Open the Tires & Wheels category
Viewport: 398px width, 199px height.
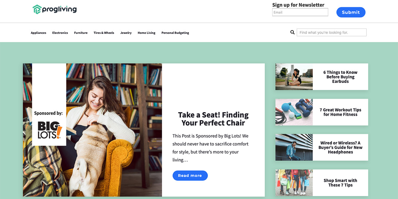[x=104, y=33]
